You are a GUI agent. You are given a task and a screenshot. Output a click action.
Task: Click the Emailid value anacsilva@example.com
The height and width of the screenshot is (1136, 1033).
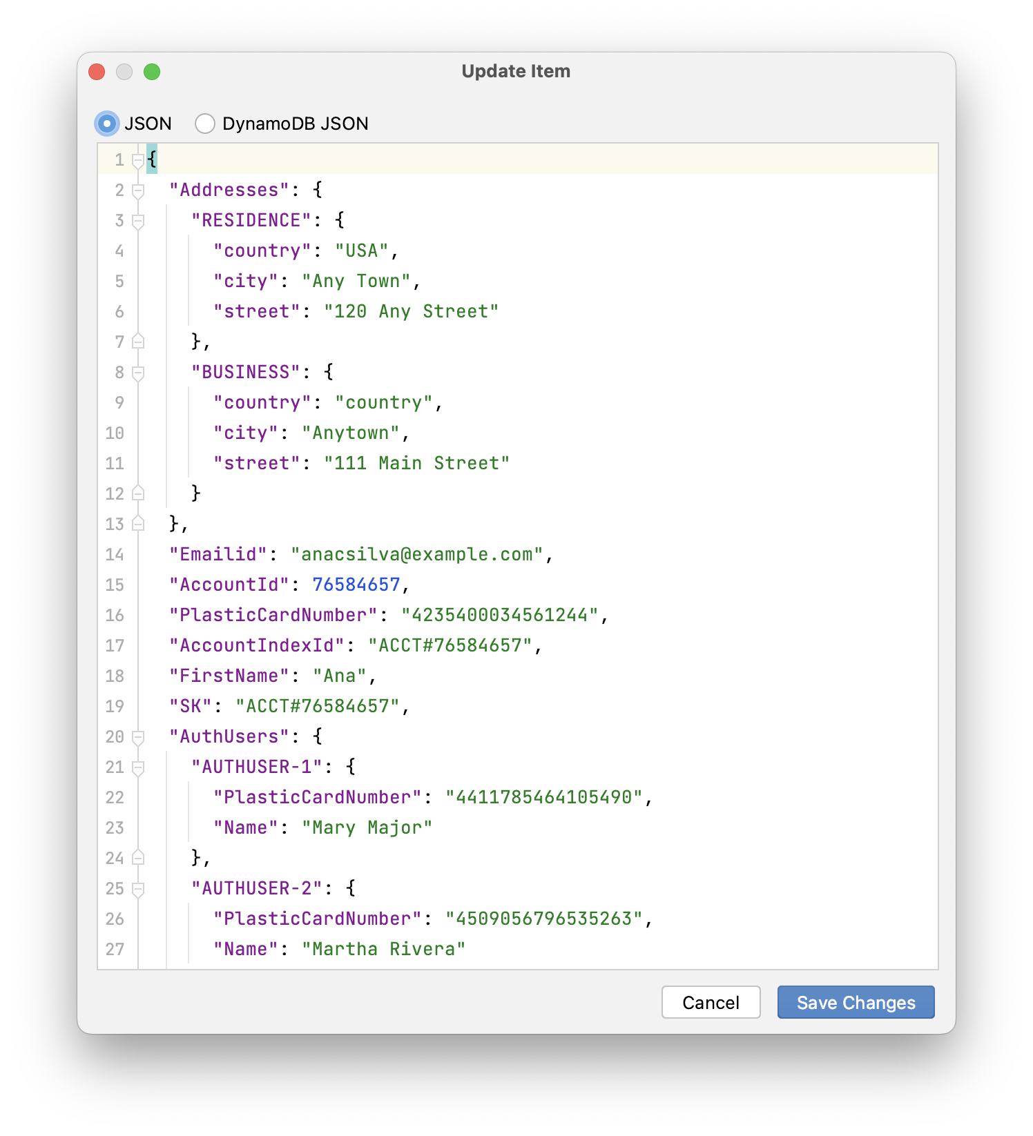tap(417, 554)
